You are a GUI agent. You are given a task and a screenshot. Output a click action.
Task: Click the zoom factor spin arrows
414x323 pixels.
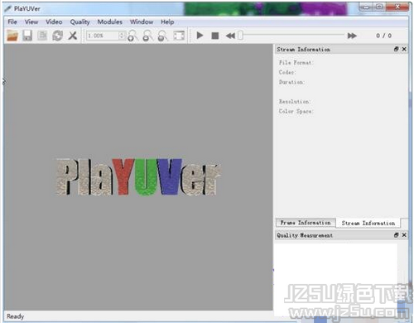tap(122, 36)
